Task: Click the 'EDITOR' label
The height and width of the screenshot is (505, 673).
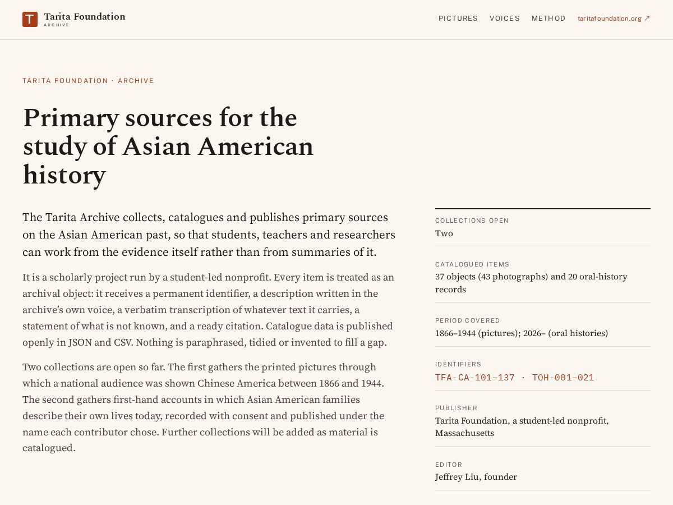Action: (x=449, y=465)
